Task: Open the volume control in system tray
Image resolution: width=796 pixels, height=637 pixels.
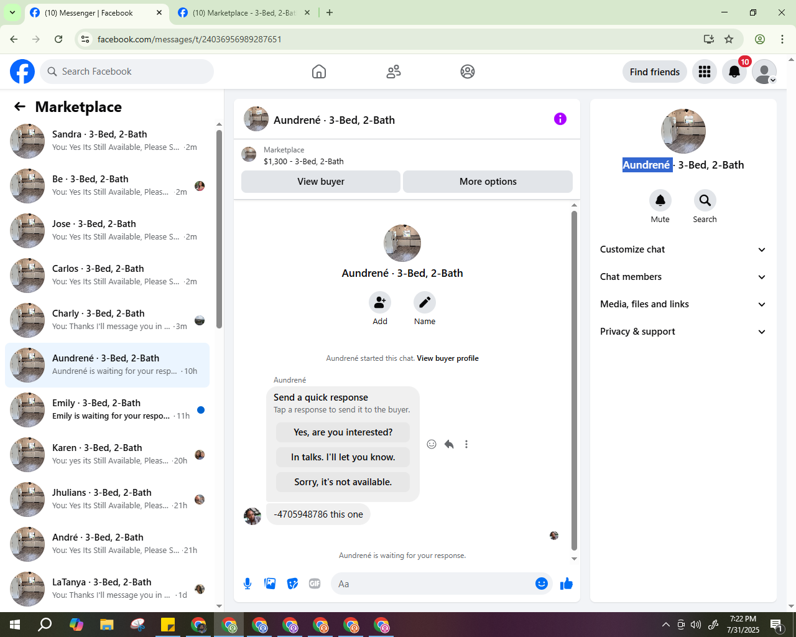Action: click(696, 625)
